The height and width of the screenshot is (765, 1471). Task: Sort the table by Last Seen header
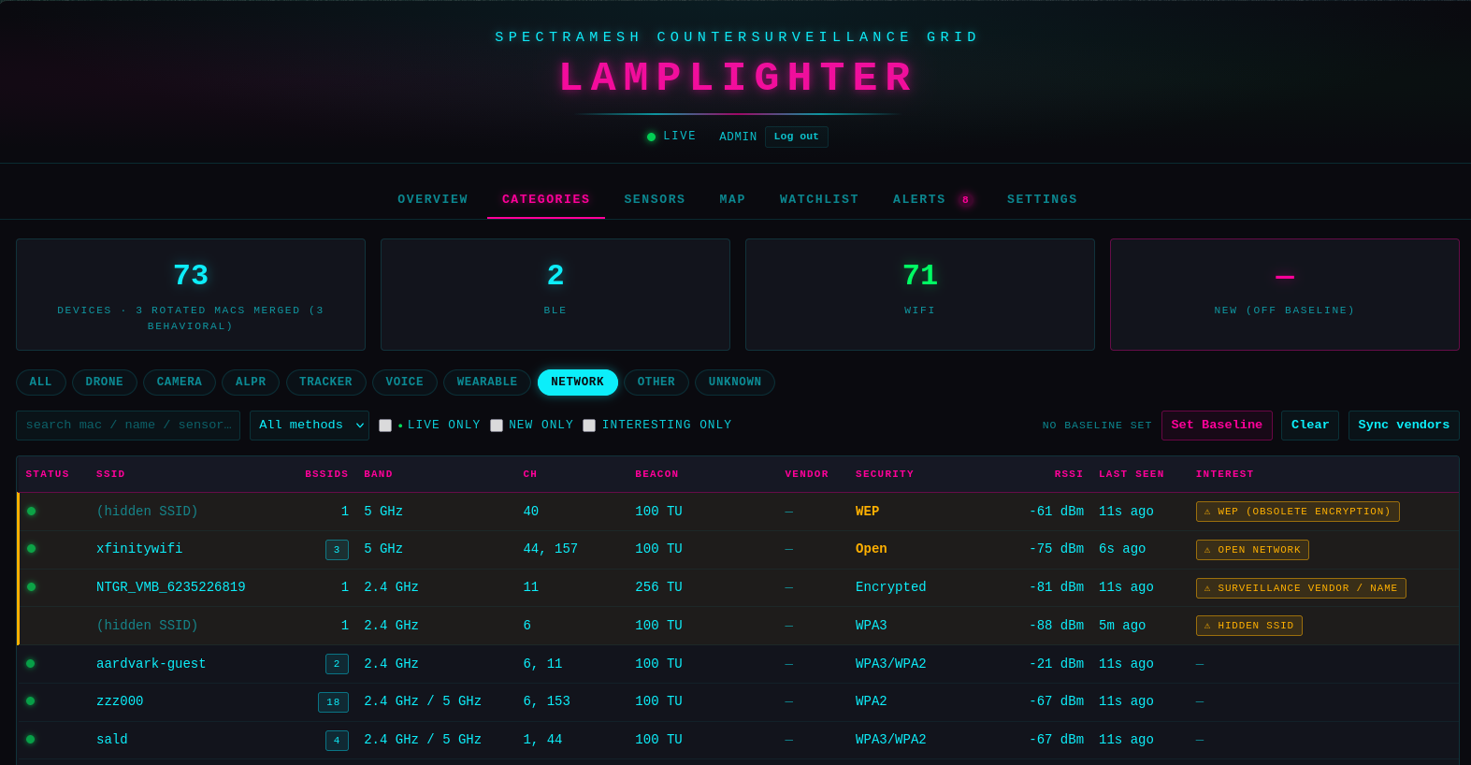(1132, 474)
